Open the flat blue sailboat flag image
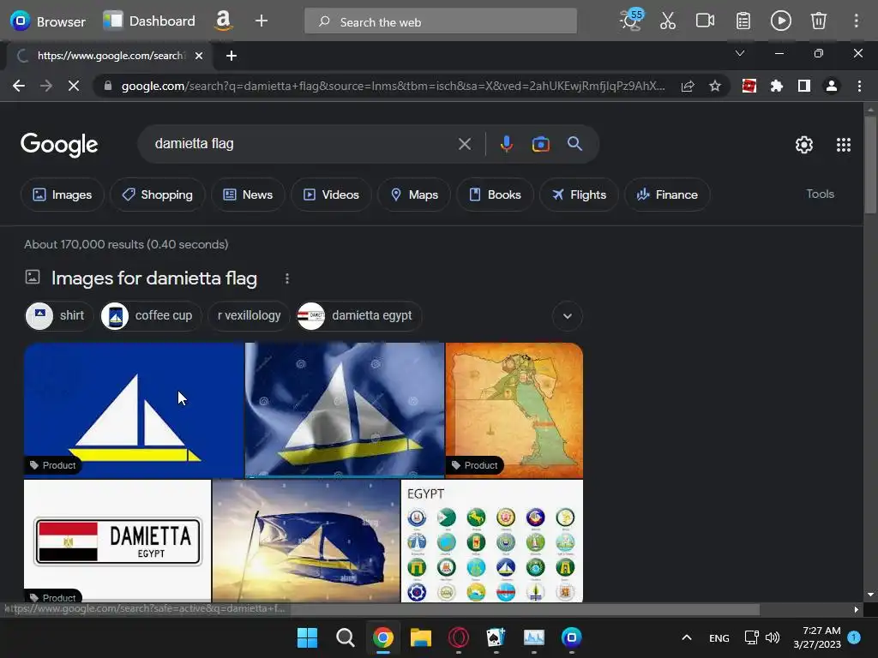 pos(134,410)
